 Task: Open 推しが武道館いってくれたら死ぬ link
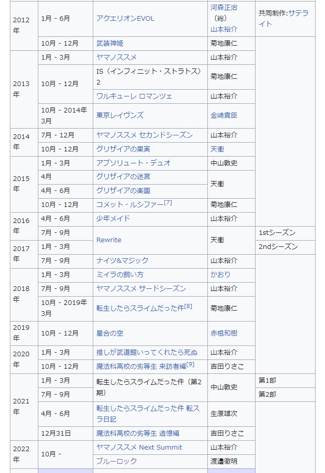pos(147,353)
